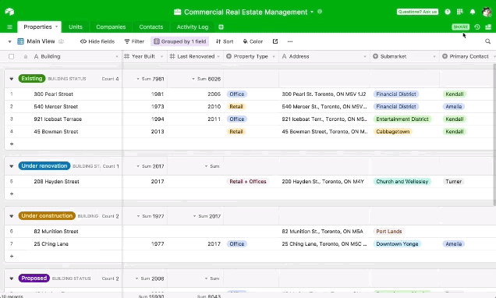Open the base title dropdown arrow
Image resolution: width=496 pixels, height=298 pixels.
312,12
